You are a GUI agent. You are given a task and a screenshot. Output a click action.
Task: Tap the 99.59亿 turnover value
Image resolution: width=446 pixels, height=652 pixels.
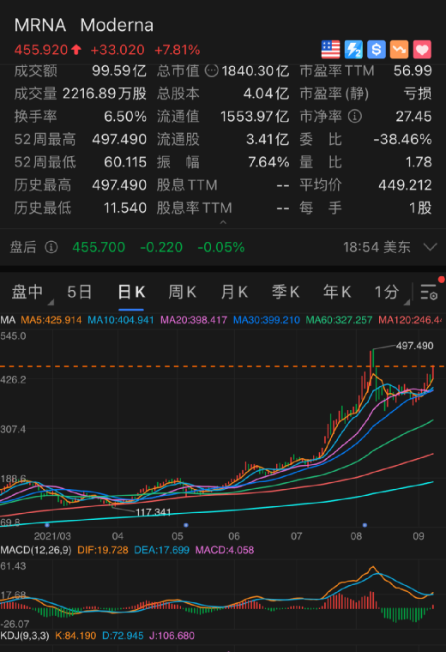[119, 70]
